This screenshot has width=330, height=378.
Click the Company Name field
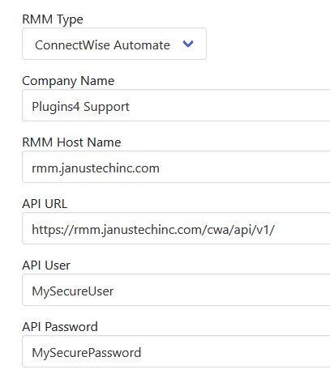pos(176,105)
